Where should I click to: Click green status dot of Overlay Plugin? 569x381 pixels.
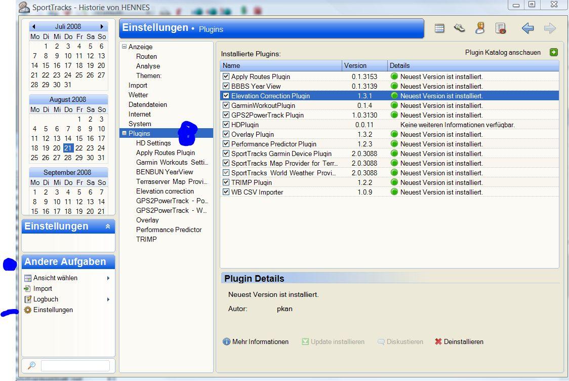[x=394, y=134]
